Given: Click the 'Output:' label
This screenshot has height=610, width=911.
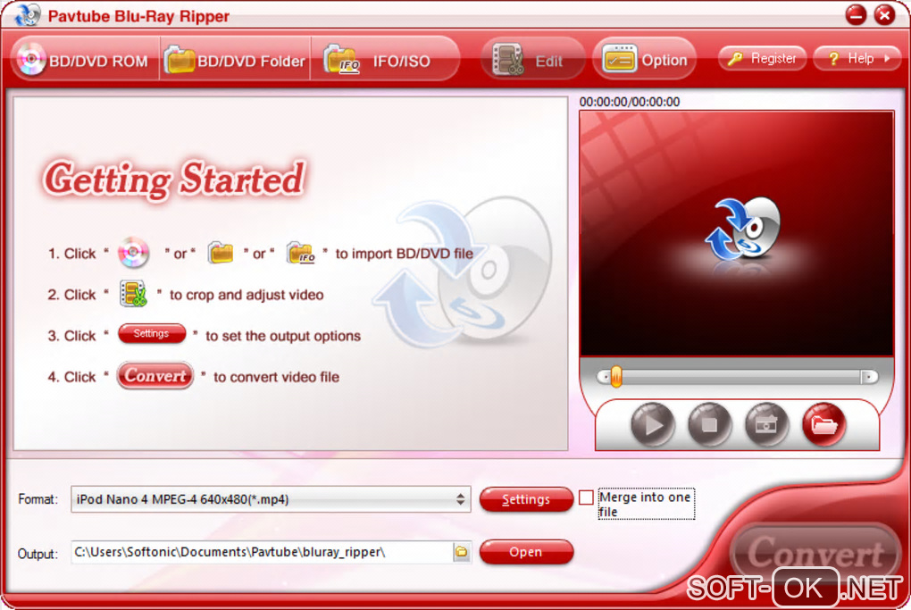Looking at the screenshot, I should point(38,554).
